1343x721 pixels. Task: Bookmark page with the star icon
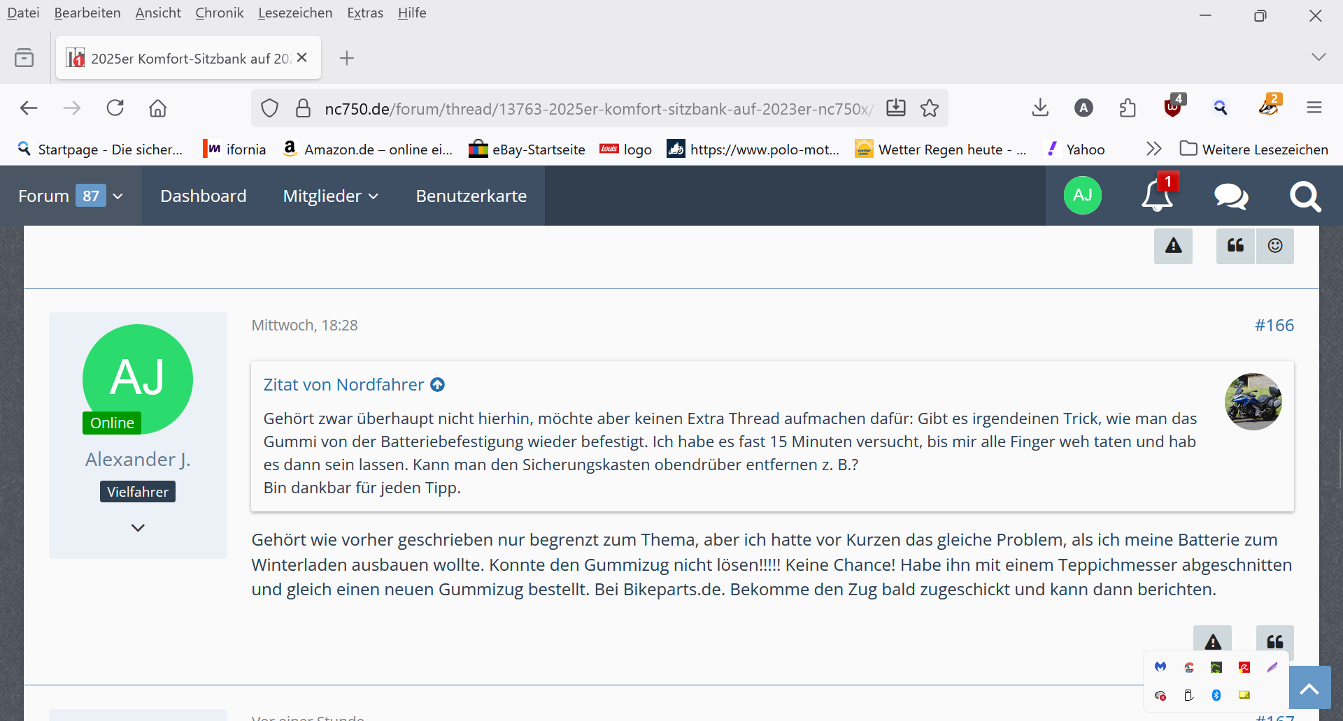click(930, 108)
